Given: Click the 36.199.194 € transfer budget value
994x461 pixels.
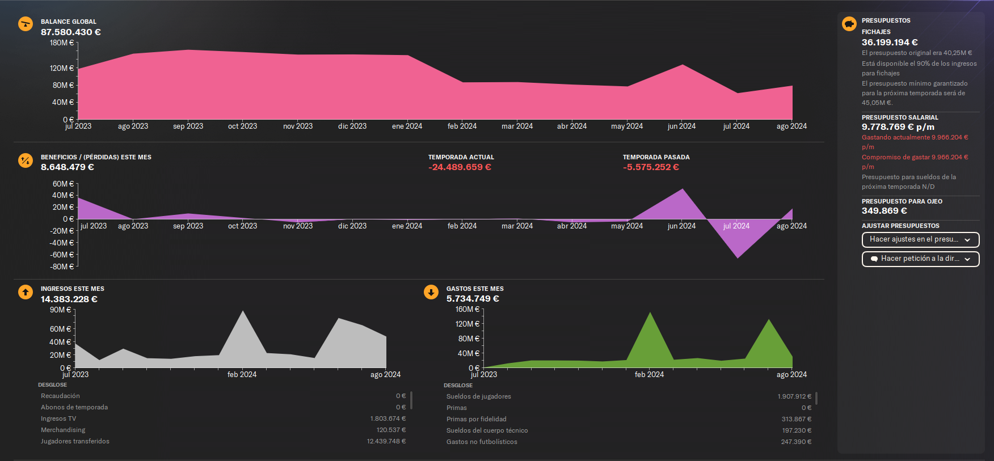Looking at the screenshot, I should point(890,43).
